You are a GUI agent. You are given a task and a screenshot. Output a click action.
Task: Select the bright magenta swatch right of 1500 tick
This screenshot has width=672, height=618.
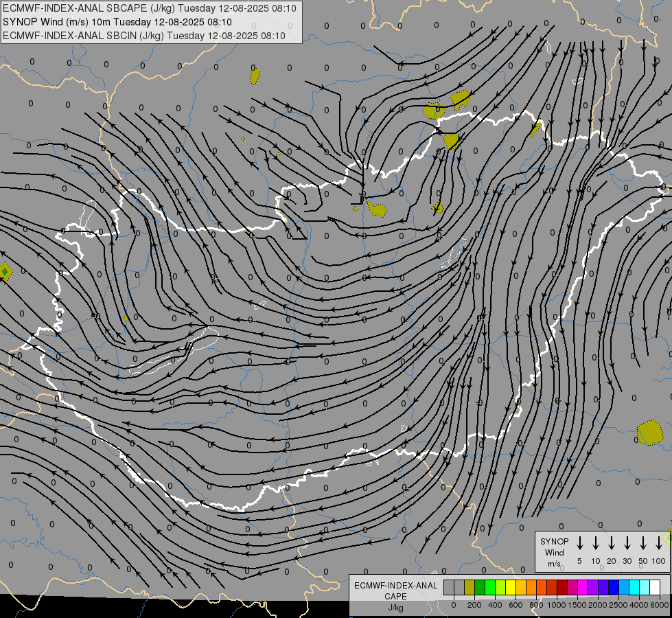[x=583, y=587]
